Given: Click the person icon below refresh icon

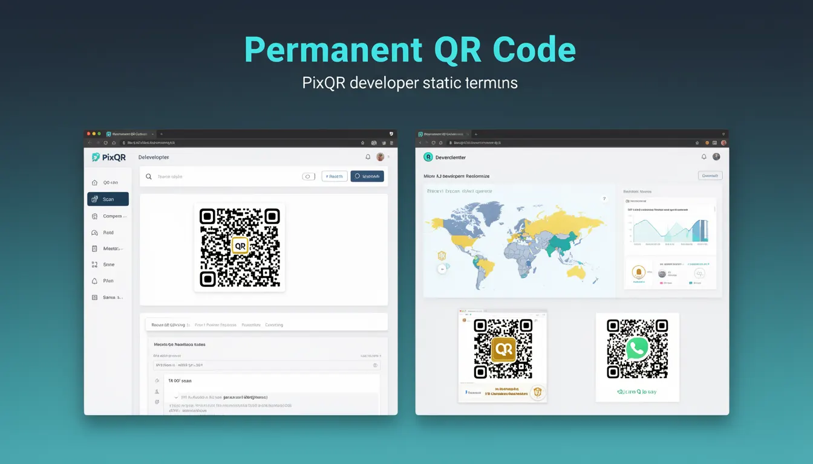Looking at the screenshot, I should pyautogui.click(x=157, y=391).
